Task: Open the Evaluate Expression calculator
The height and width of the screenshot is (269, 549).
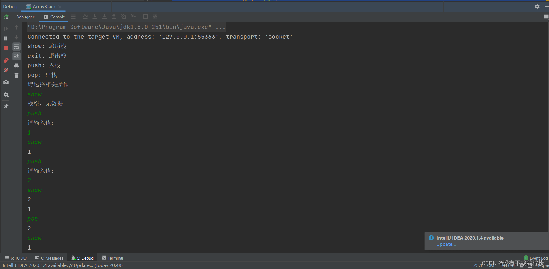Action: [146, 17]
